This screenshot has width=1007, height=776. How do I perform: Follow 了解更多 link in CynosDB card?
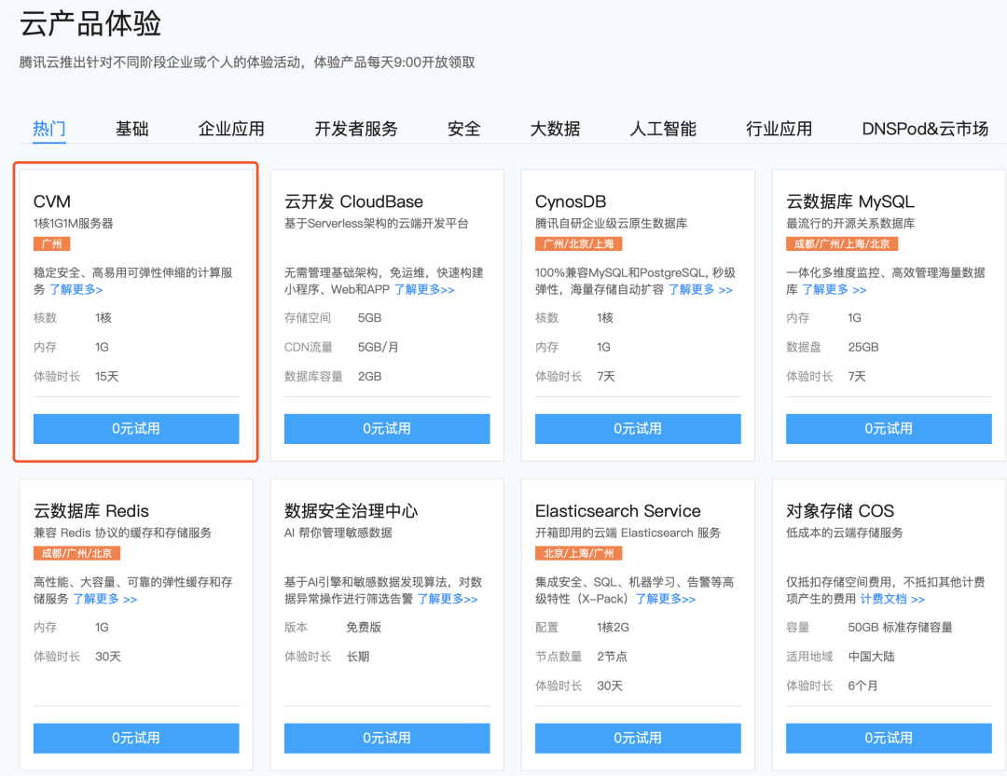[x=700, y=290]
